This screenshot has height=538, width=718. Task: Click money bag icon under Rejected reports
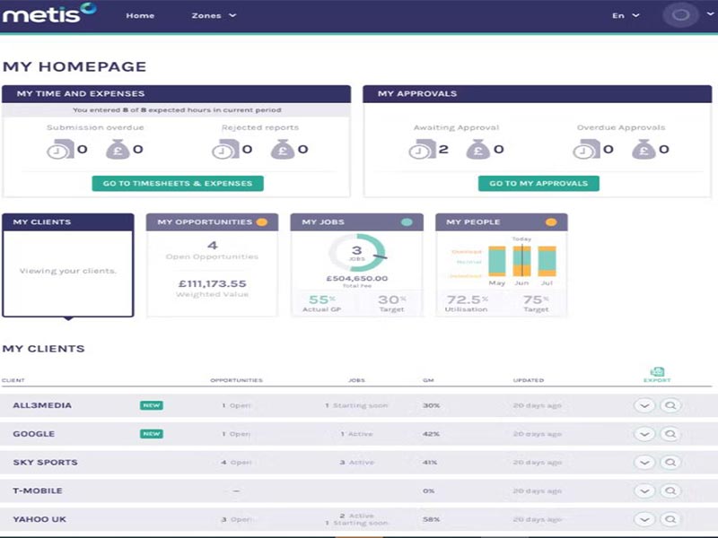(283, 149)
